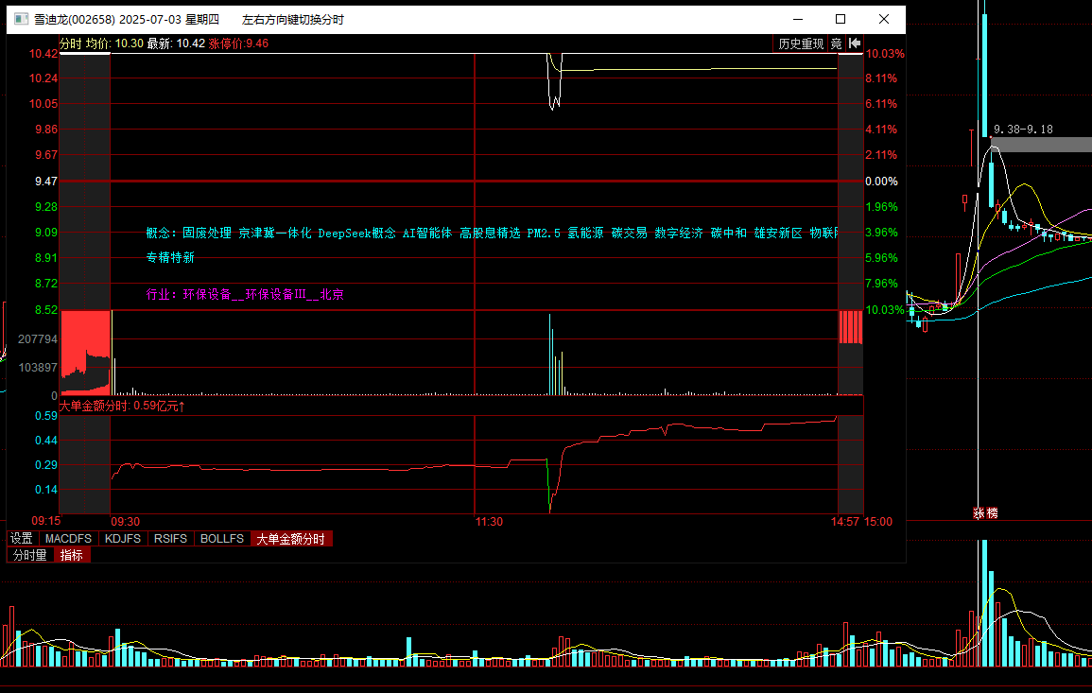
Task: Click the 10.03% top percentage label
Action: 884,54
